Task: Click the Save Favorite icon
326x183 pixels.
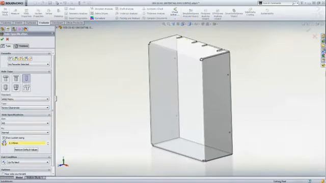Action: coord(25,59)
